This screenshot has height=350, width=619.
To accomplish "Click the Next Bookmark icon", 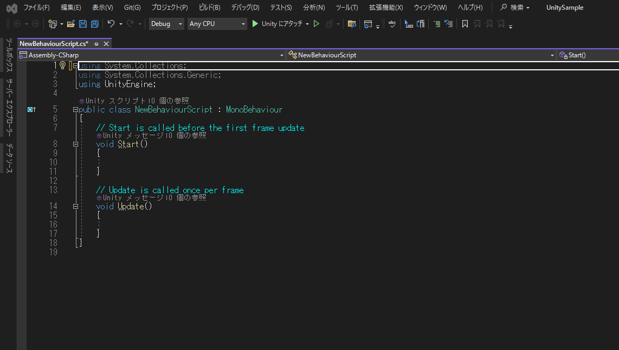I will pos(489,24).
